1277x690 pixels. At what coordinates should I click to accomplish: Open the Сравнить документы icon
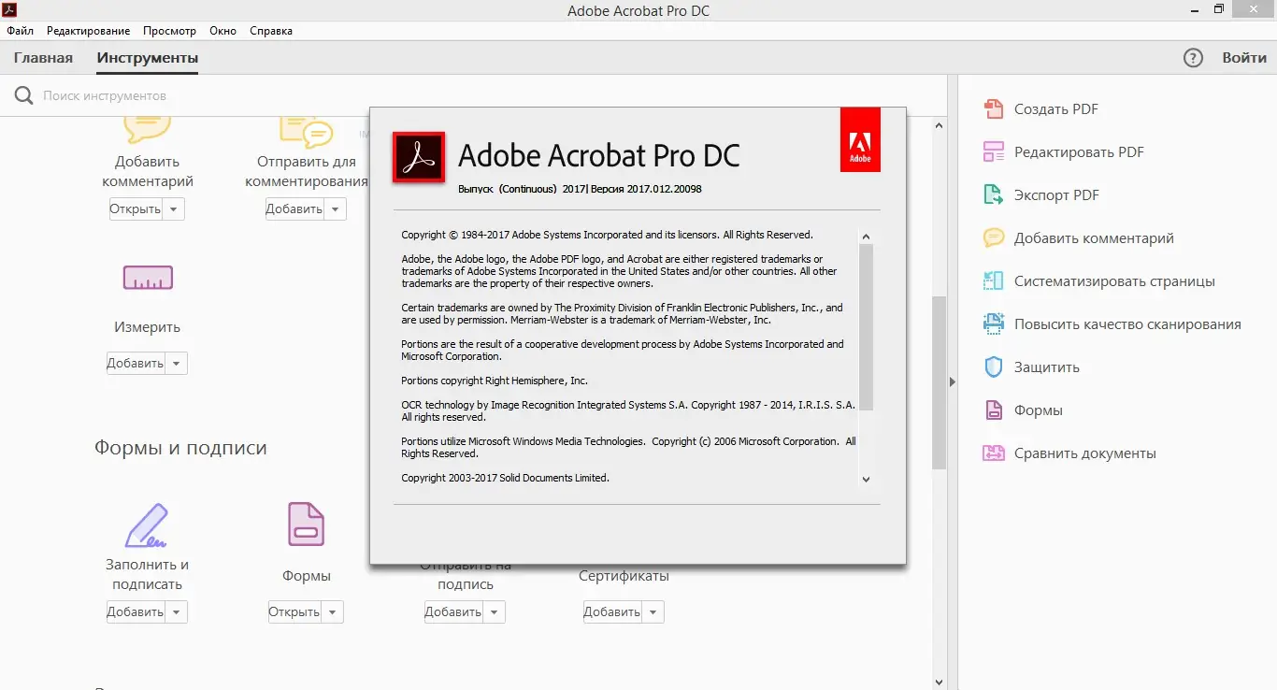(x=993, y=453)
